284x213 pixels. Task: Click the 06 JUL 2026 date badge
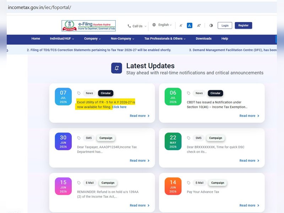[173, 97]
